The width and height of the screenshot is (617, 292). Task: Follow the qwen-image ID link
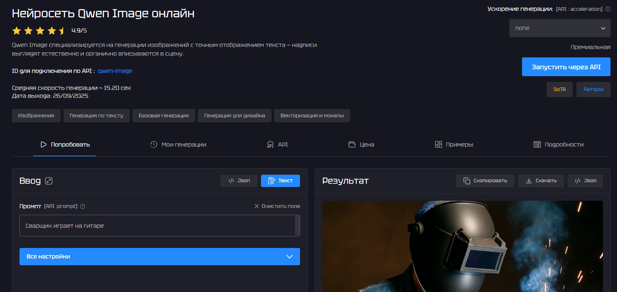115,71
